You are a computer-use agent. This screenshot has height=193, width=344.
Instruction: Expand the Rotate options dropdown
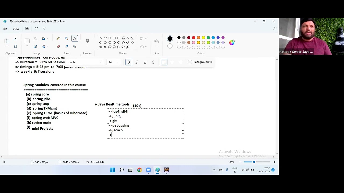[48, 39]
